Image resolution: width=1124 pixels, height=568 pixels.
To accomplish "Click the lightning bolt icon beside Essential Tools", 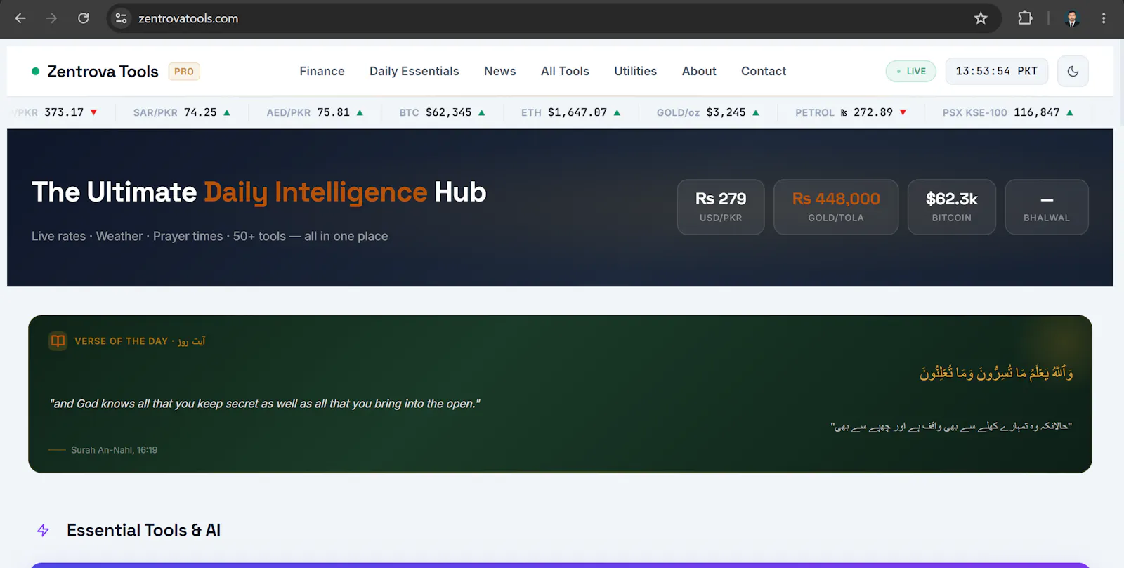I will pos(43,530).
